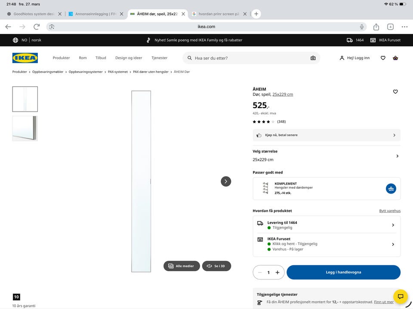
Task: Tap the camera visual search icon
Action: point(313,58)
